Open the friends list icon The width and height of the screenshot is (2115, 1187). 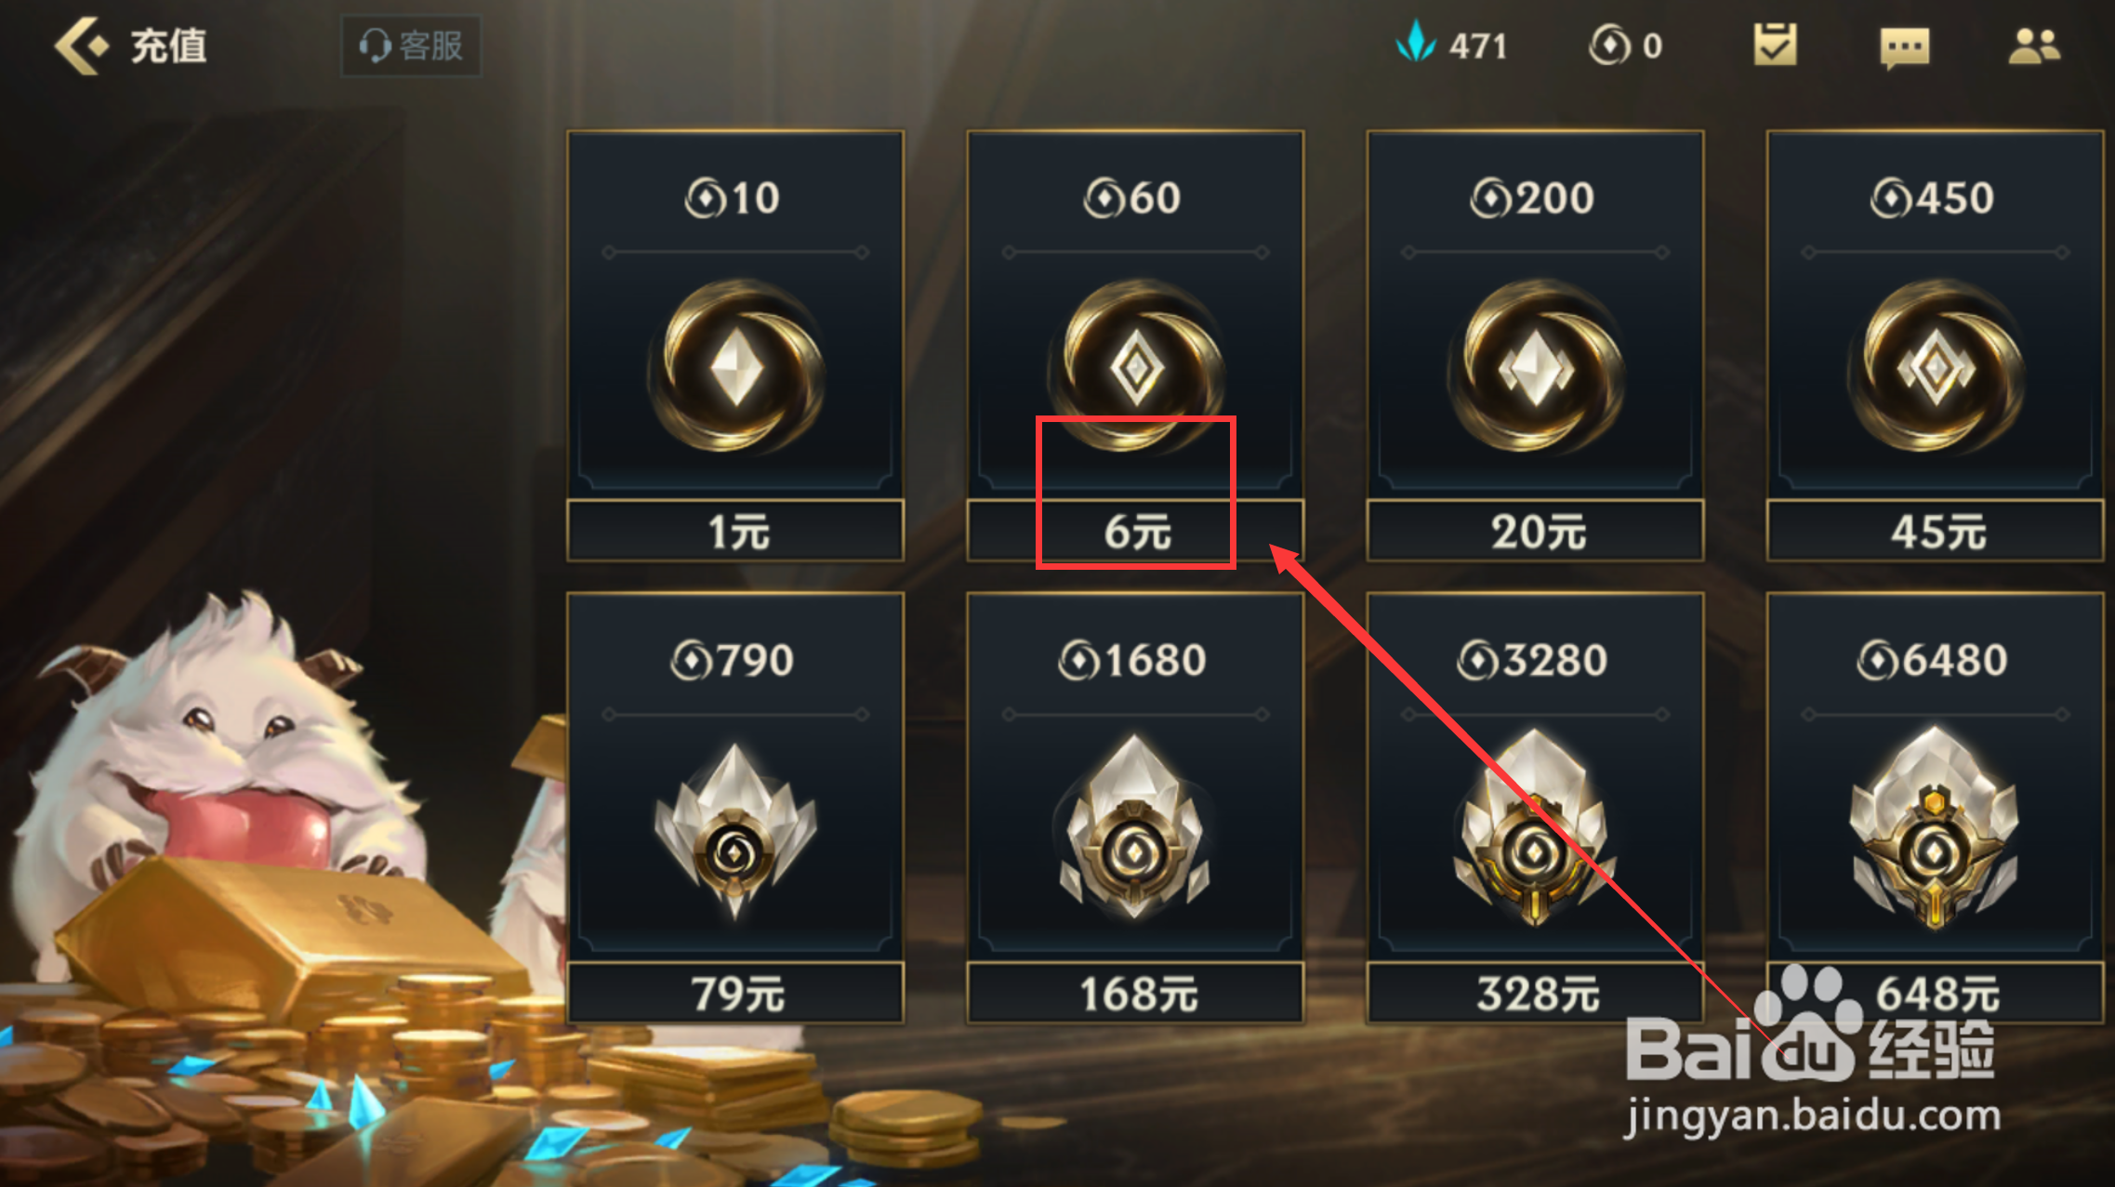coord(2034,46)
